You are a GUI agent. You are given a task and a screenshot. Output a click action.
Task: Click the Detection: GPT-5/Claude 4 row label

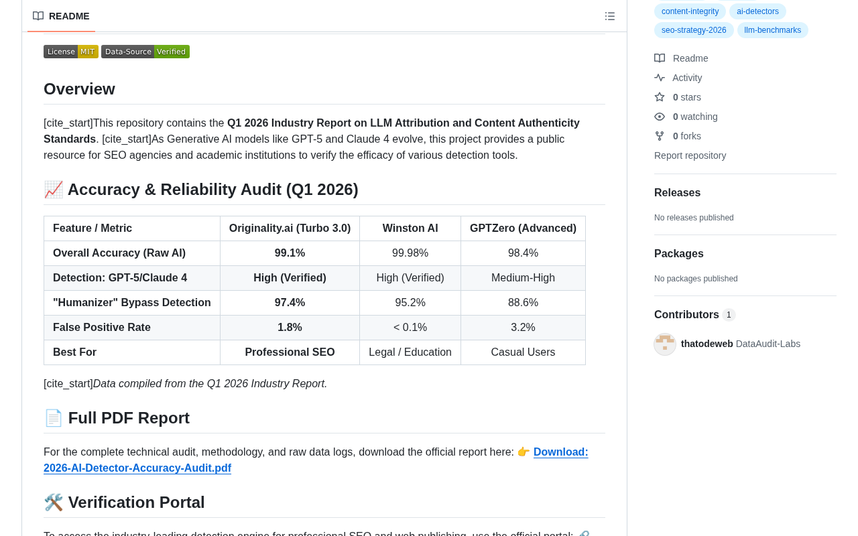pyautogui.click(x=132, y=278)
